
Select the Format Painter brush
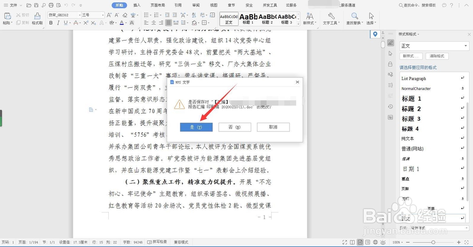pyautogui.click(x=37, y=16)
